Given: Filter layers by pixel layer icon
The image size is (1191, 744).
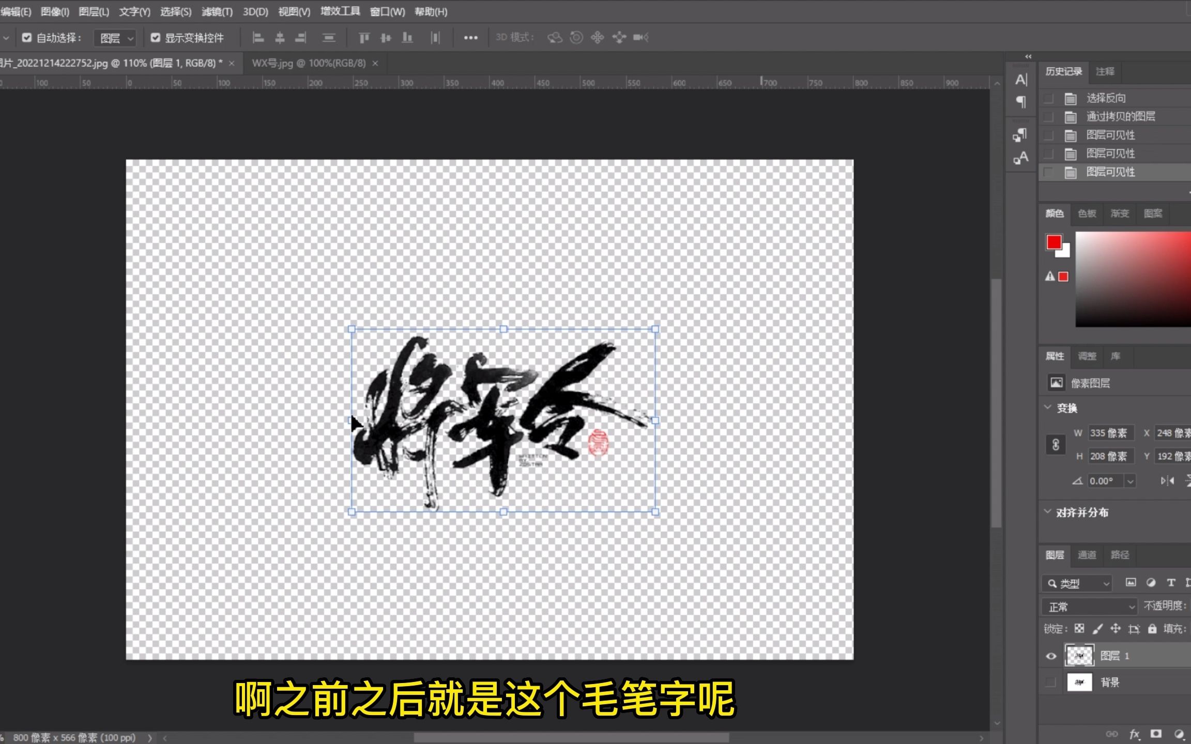Looking at the screenshot, I should [x=1131, y=583].
